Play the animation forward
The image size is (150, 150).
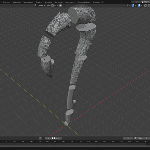pyautogui.click(x=55, y=138)
